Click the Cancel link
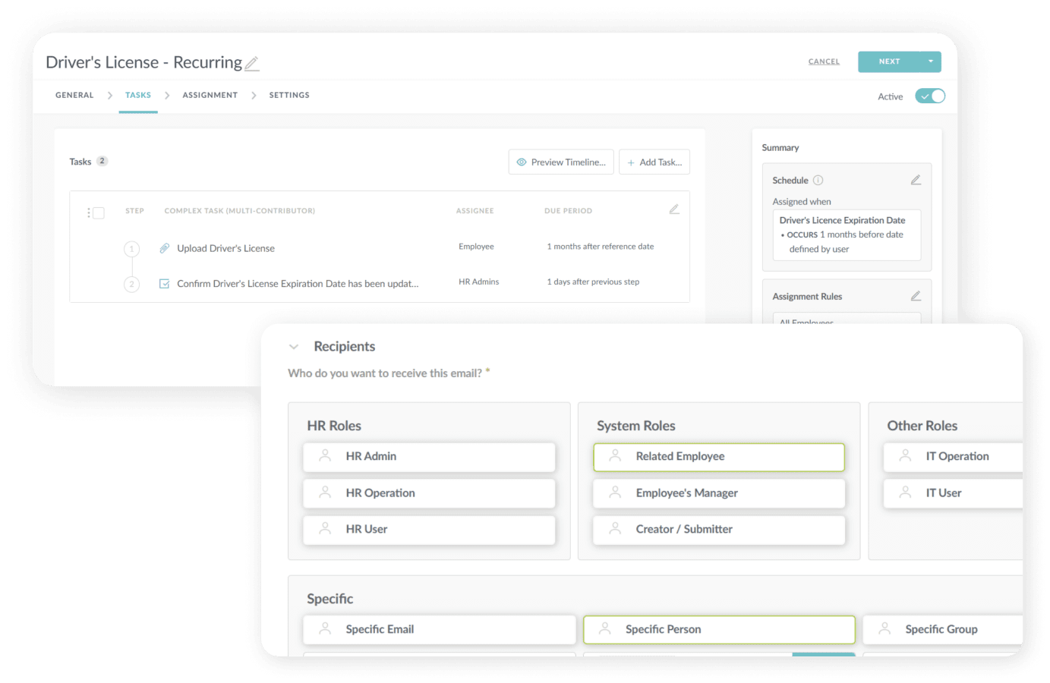Image resolution: width=1050 pixels, height=683 pixels. point(824,61)
